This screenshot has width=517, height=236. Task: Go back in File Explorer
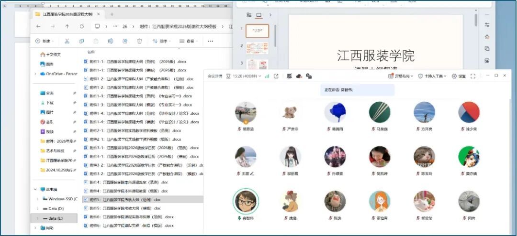coord(39,26)
